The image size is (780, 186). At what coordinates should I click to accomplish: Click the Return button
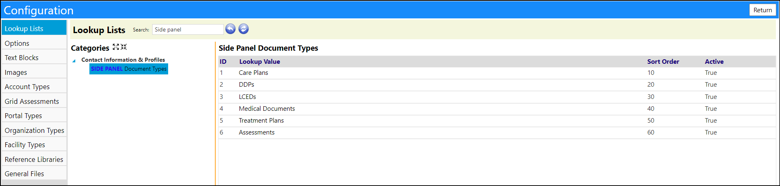pos(762,10)
